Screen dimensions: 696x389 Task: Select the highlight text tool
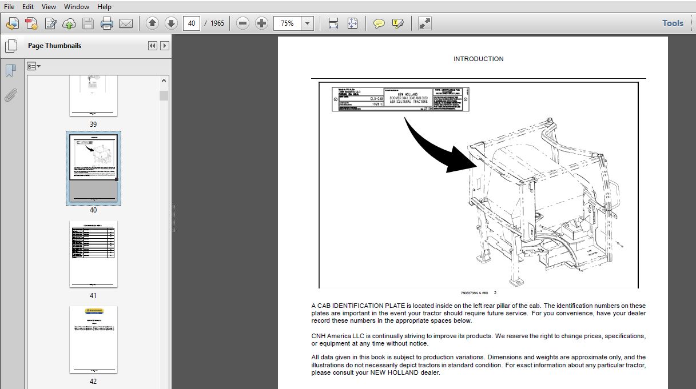[x=398, y=23]
